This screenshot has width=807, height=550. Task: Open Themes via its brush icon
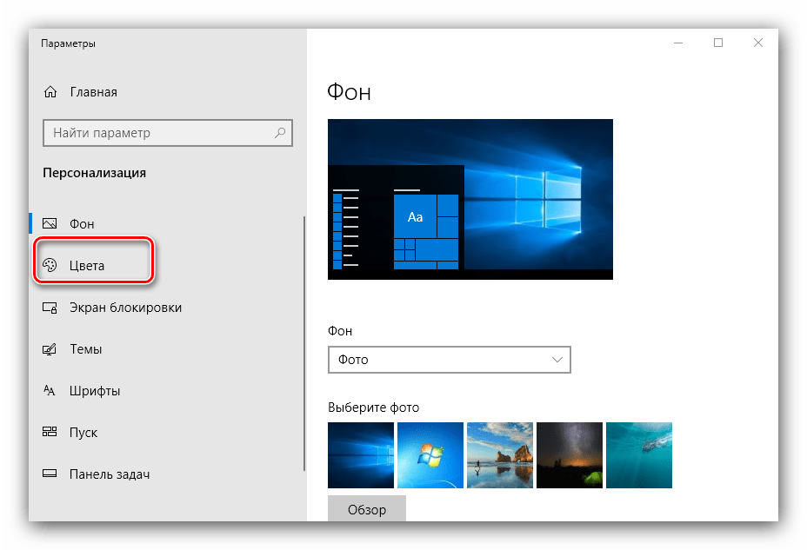[50, 349]
